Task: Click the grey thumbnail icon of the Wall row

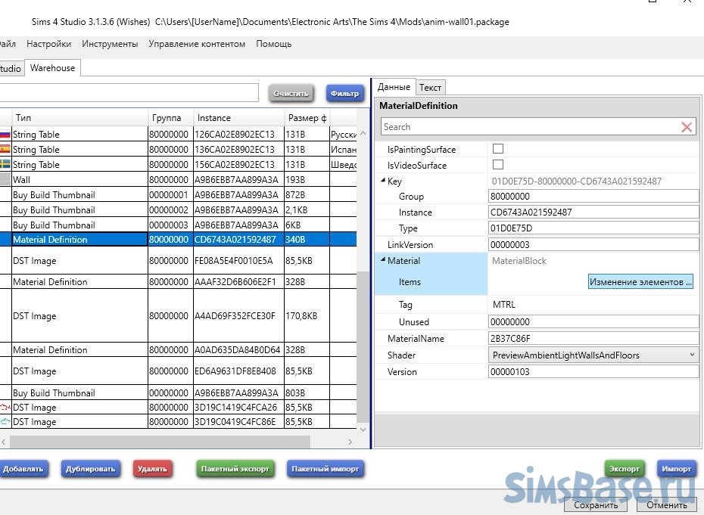Action: point(5,180)
